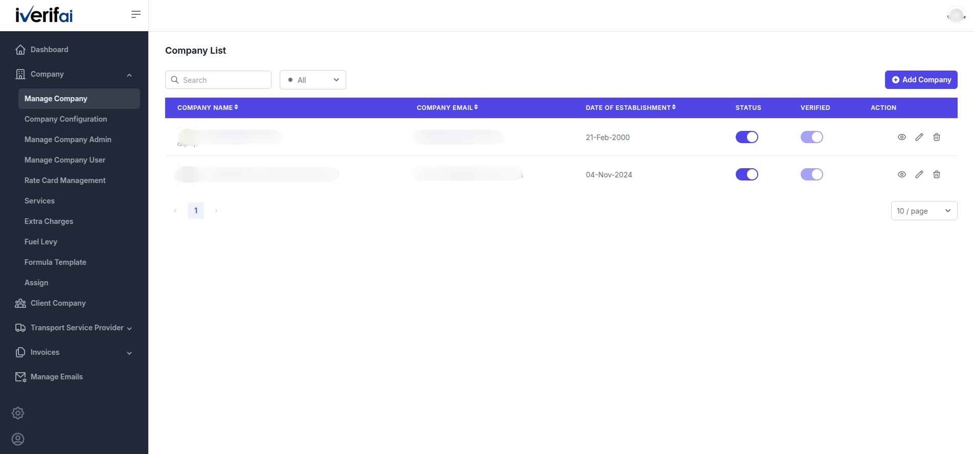
Task: Delete the company established 04-Nov-2024
Action: pyautogui.click(x=937, y=174)
